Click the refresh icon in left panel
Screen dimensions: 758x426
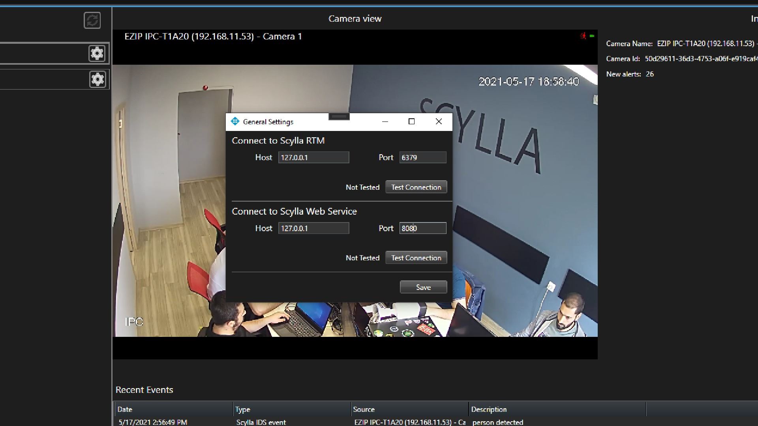pyautogui.click(x=92, y=20)
